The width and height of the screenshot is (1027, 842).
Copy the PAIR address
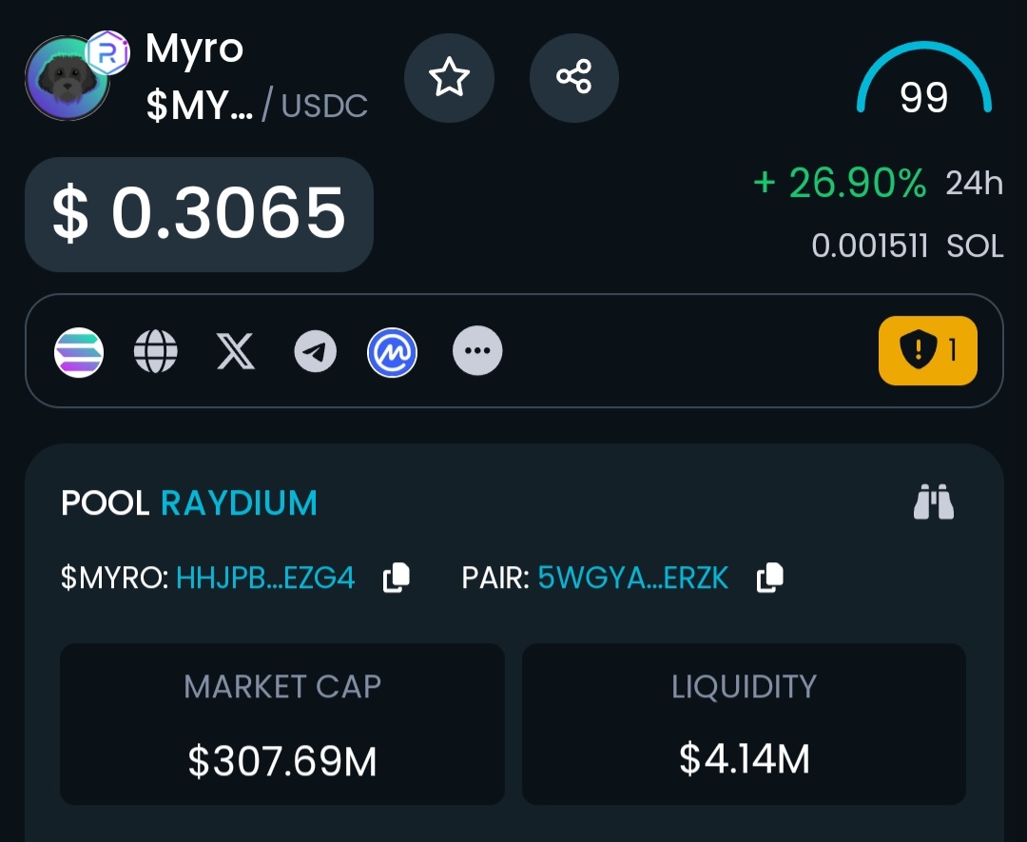(x=770, y=578)
